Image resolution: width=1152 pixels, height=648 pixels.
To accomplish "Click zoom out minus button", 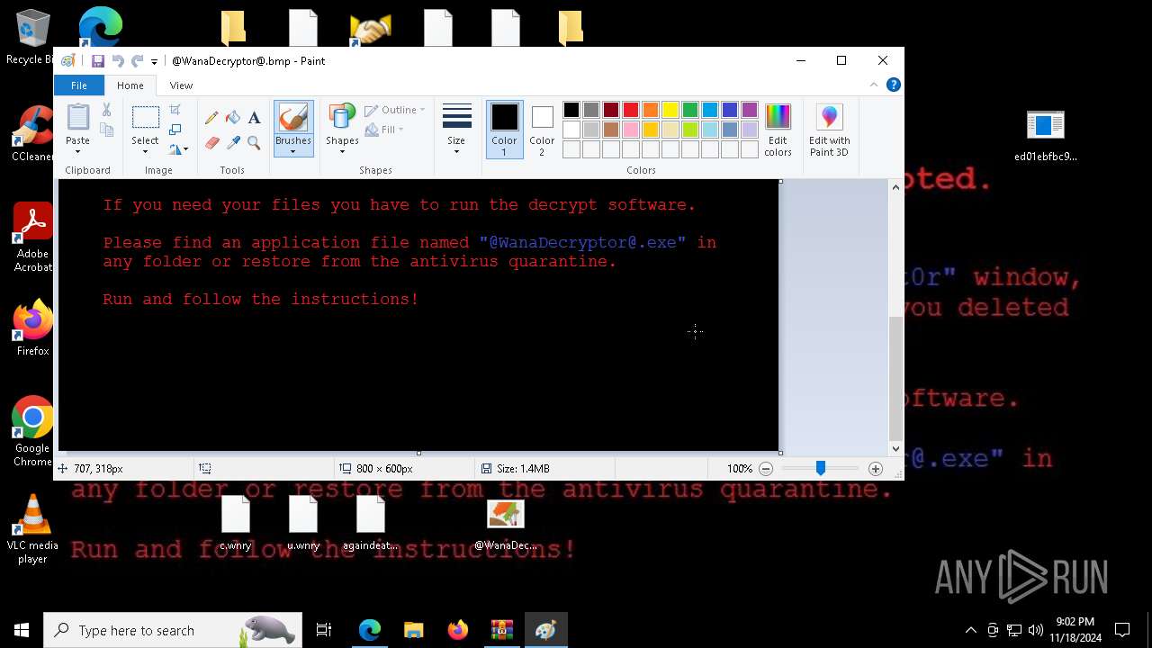I will point(766,469).
